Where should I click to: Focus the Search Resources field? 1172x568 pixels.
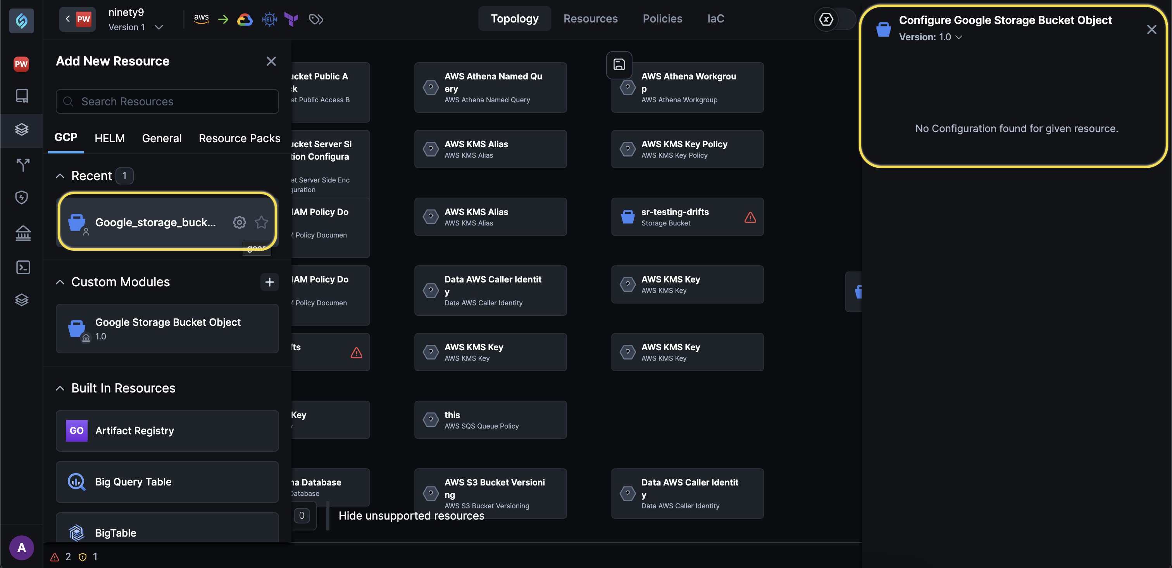(167, 102)
